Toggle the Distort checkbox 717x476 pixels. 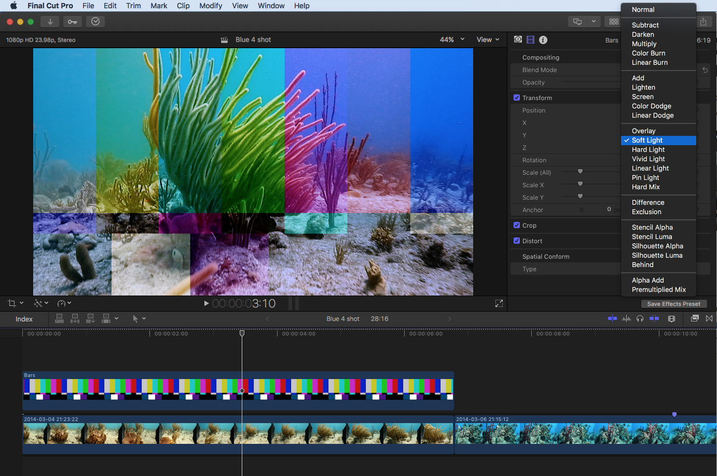(x=517, y=241)
